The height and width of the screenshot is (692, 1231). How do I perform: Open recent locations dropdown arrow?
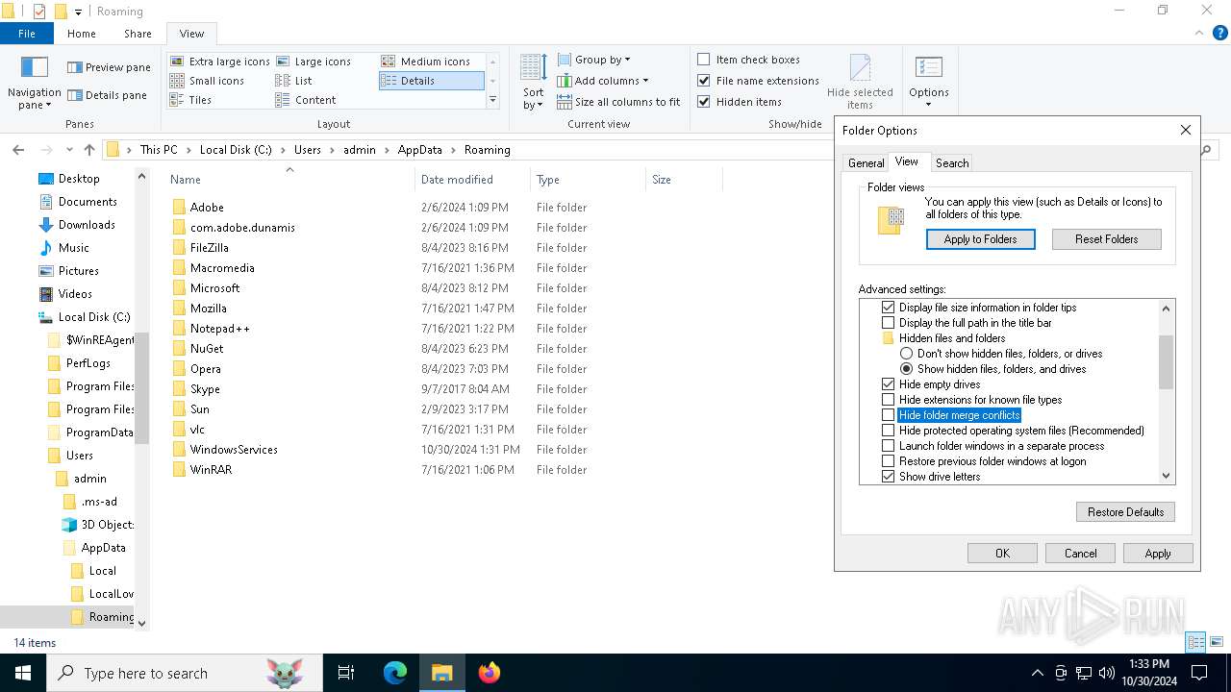pos(69,150)
